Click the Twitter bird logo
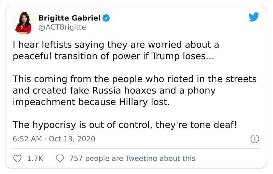This screenshot has width=273, height=174. pos(254,17)
